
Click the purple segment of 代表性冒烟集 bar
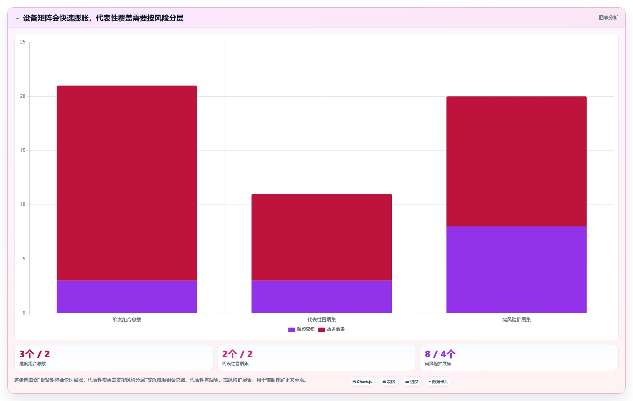[x=322, y=297]
